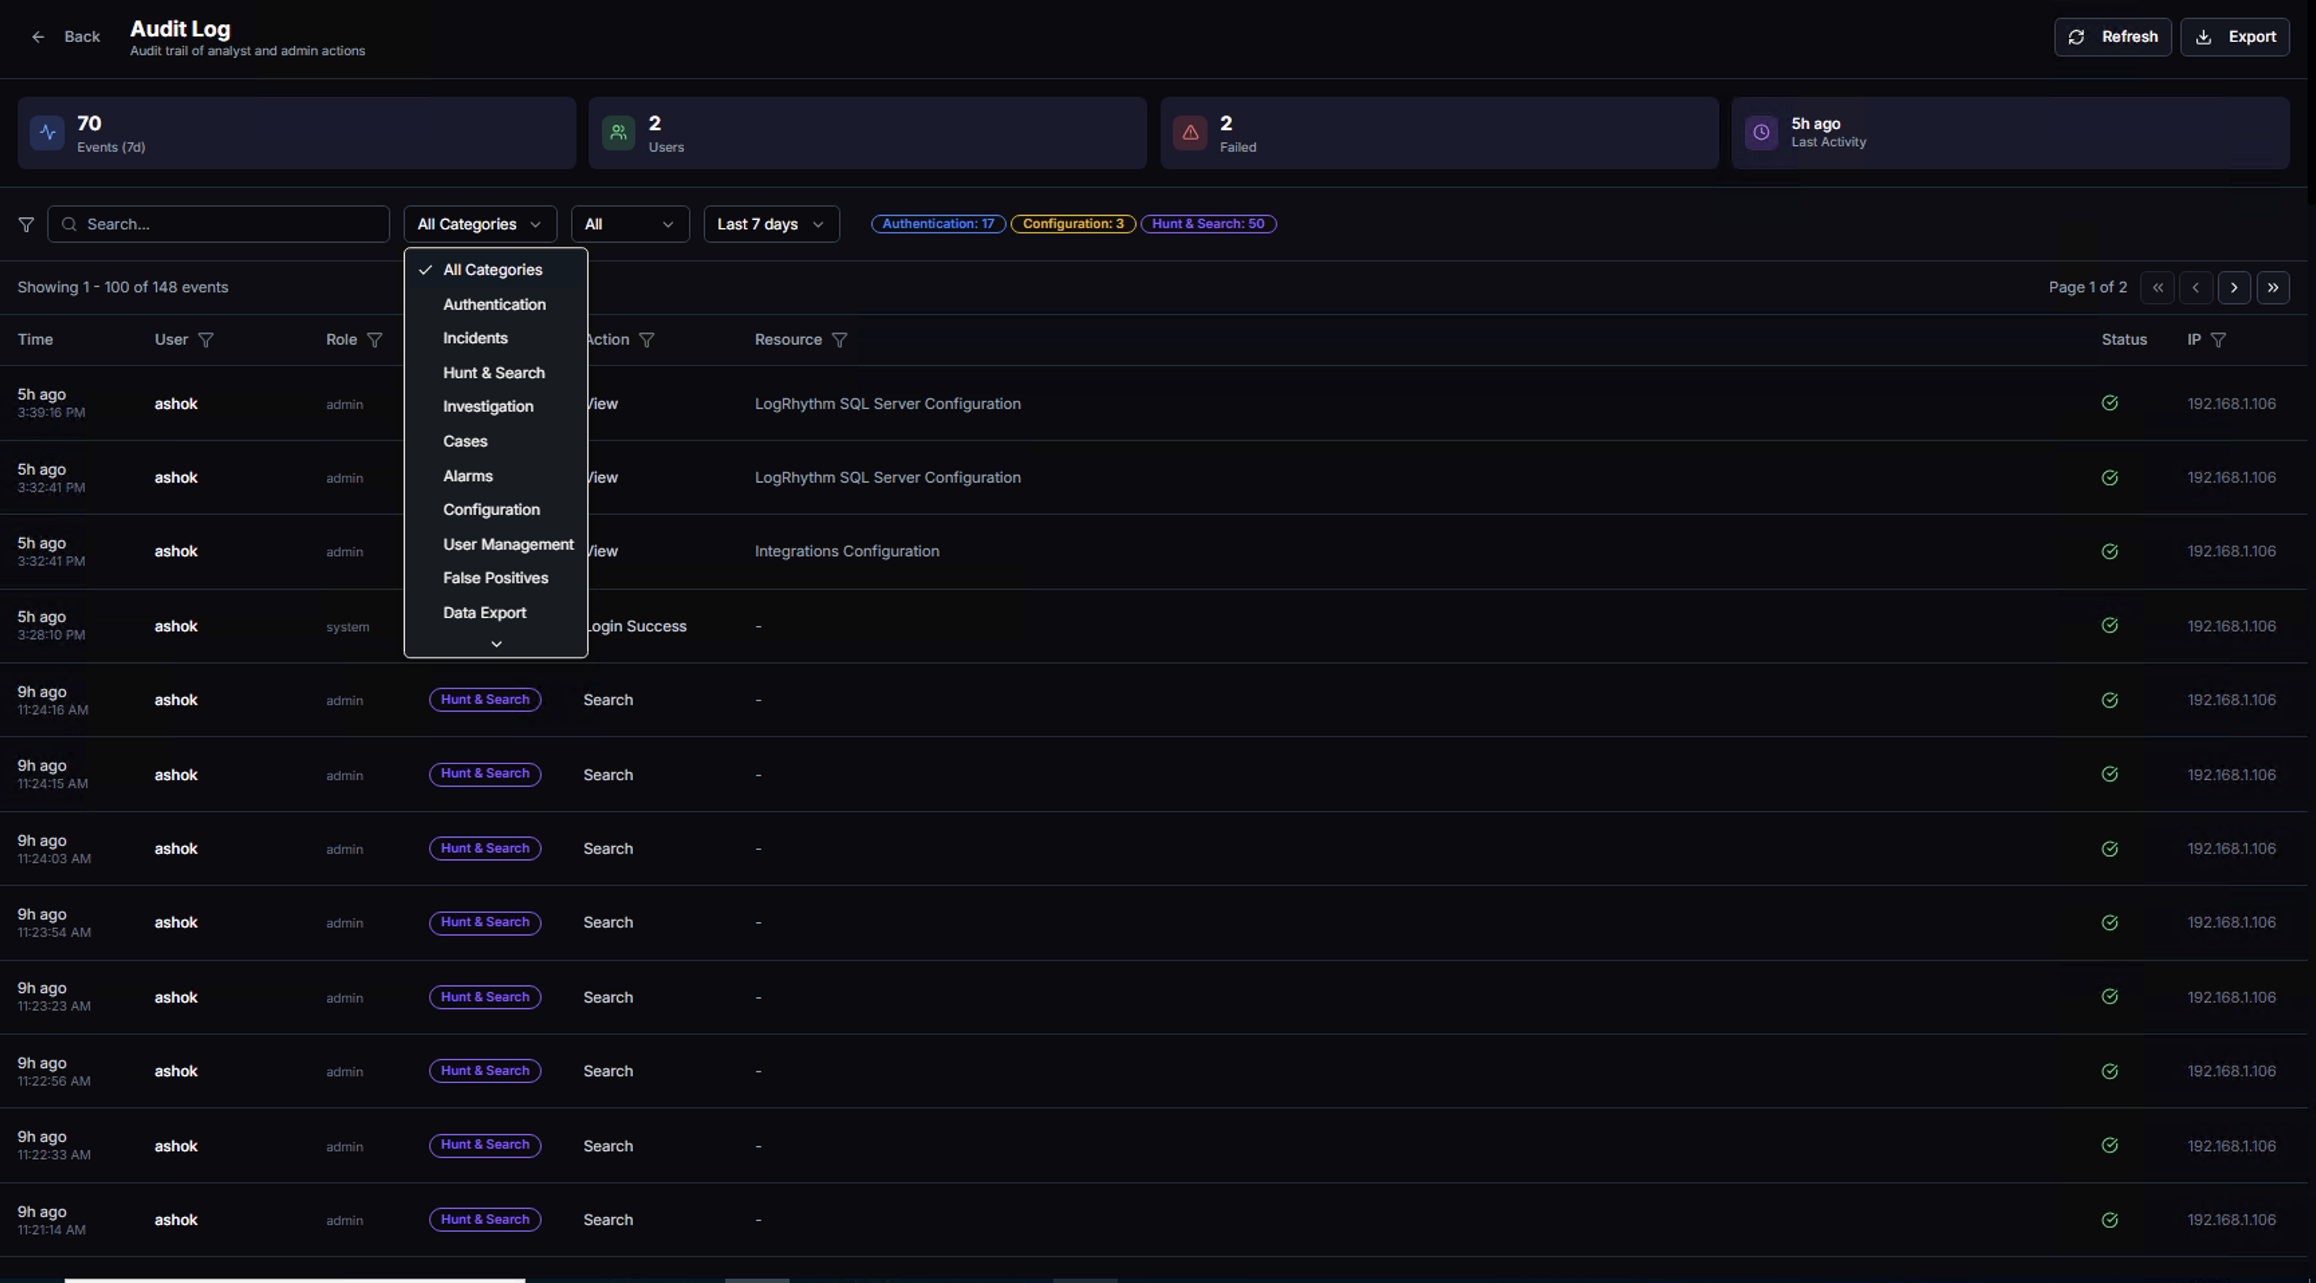Select Authentication in the categories menu
2316x1283 pixels.
(x=495, y=304)
